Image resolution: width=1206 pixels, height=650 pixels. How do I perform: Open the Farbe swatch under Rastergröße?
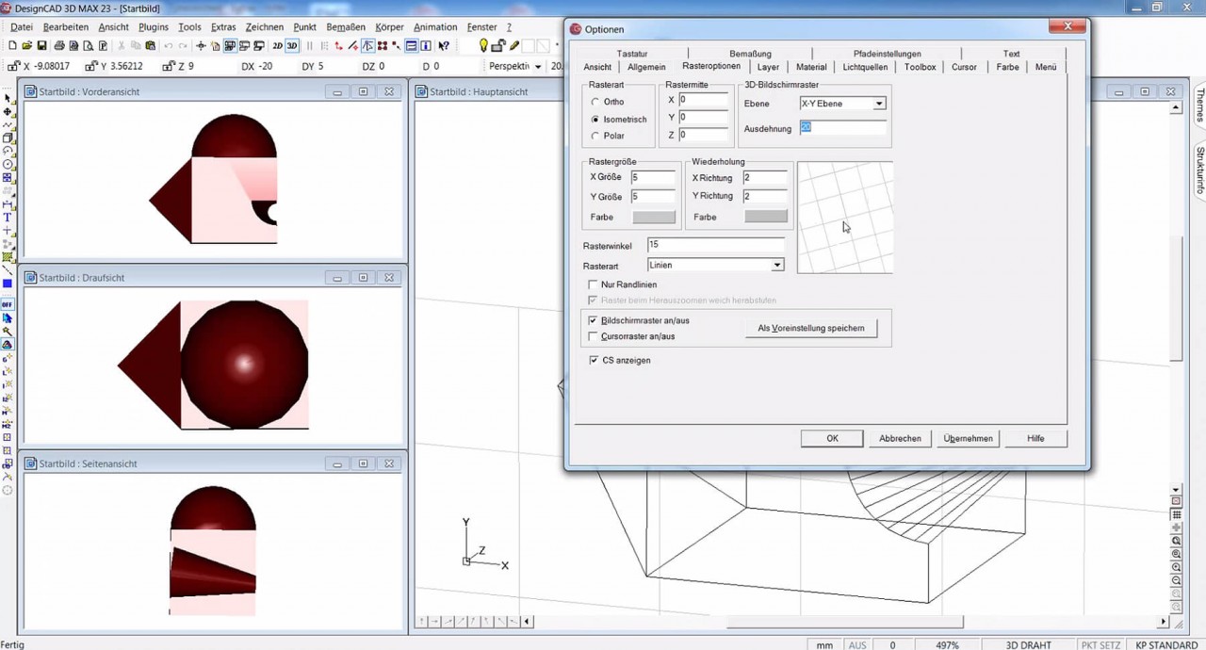(x=653, y=217)
